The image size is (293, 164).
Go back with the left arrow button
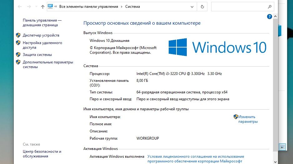(x=20, y=7)
